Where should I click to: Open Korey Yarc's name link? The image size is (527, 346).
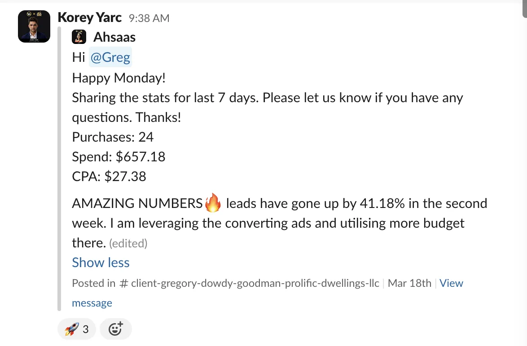click(89, 17)
